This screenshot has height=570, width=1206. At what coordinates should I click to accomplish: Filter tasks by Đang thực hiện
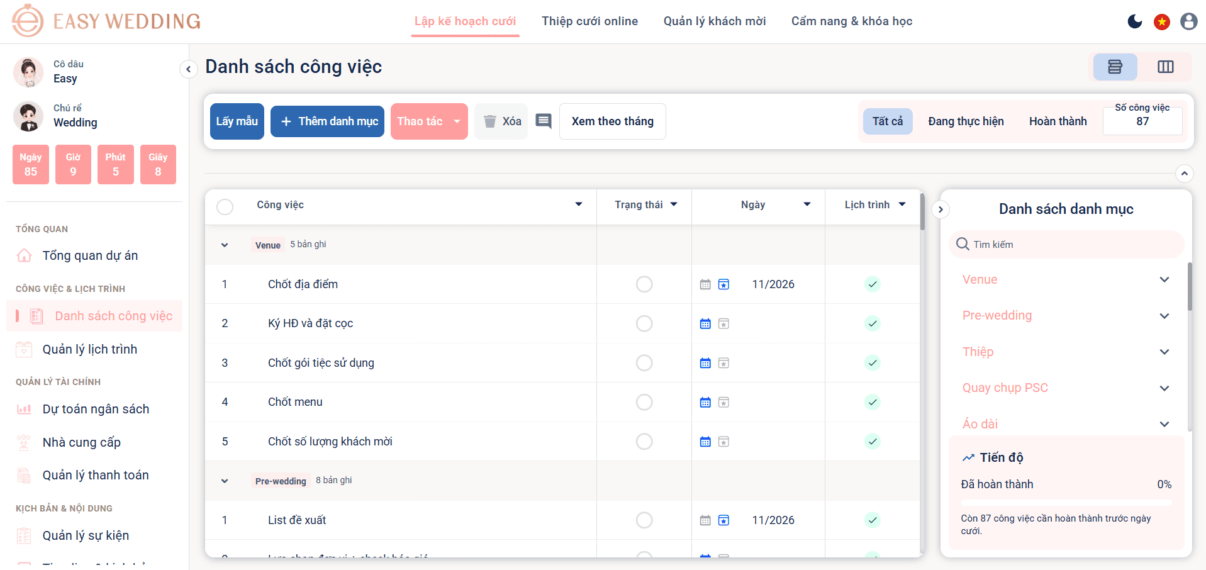tap(966, 121)
